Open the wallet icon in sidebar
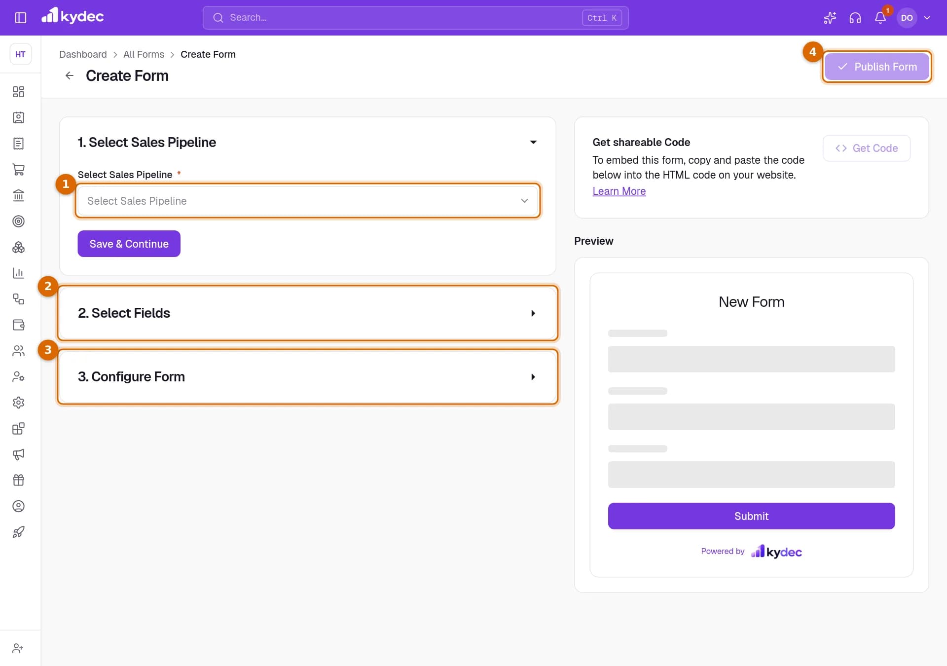The image size is (947, 666). [18, 325]
